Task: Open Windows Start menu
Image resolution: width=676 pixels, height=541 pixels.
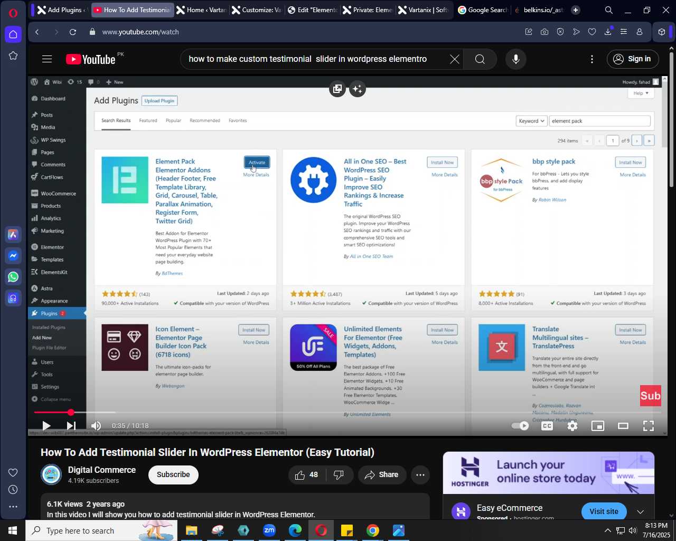Action: point(13,530)
